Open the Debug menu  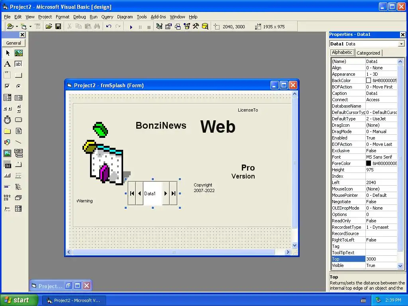pyautogui.click(x=79, y=17)
